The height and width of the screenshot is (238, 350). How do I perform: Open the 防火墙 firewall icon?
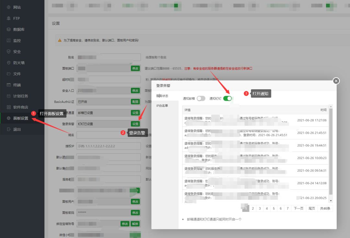point(8,63)
